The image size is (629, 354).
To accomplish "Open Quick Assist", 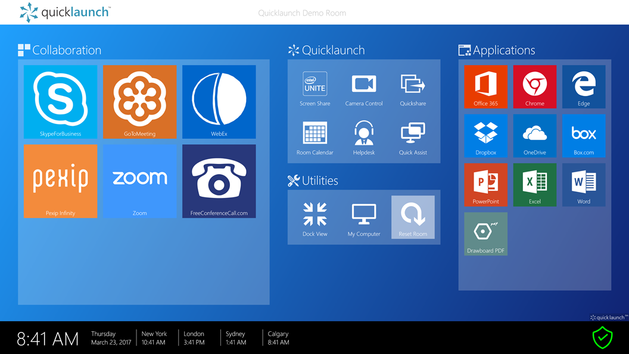I will (x=413, y=136).
